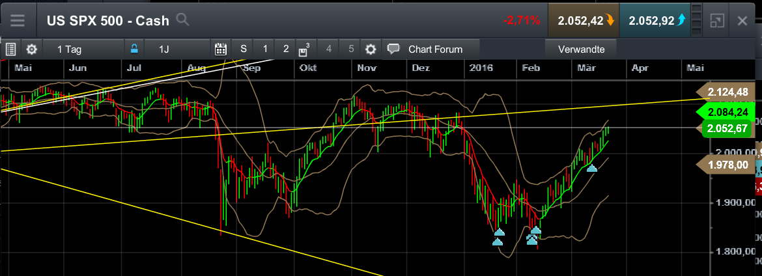Click the Mär label on time axis
The width and height of the screenshot is (762, 276).
586,68
